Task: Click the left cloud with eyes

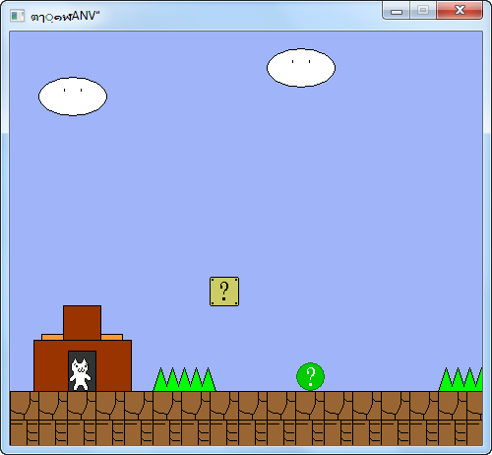Action: coord(73,97)
